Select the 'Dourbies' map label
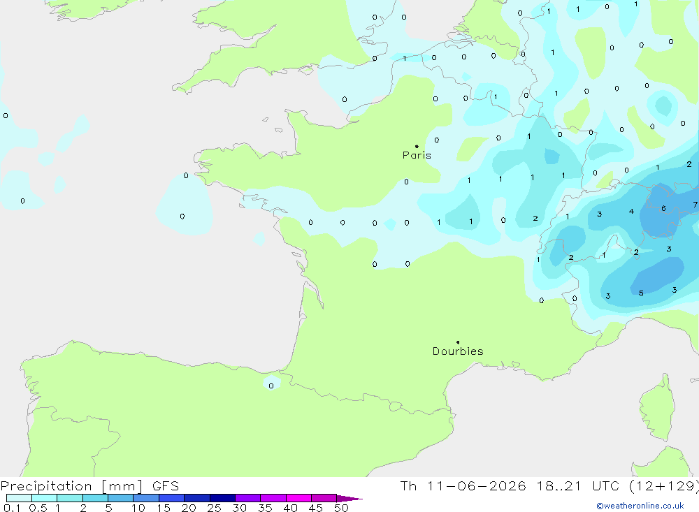Viewport: 699px width, 512px height. (458, 351)
